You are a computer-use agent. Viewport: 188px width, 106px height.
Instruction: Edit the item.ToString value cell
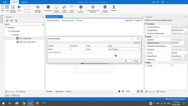tap(124, 49)
